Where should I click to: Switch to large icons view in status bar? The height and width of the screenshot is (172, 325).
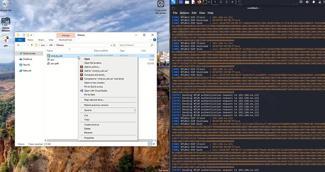tap(154, 144)
